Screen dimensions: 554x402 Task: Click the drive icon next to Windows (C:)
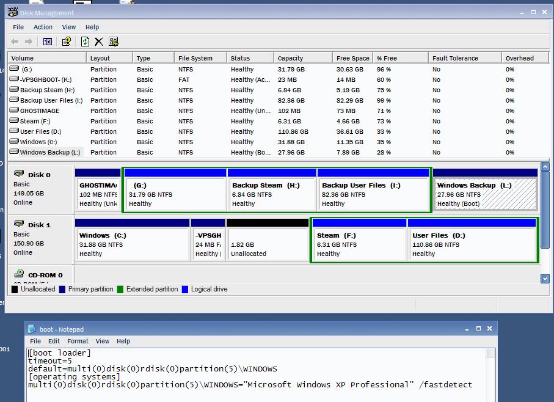tap(13, 142)
